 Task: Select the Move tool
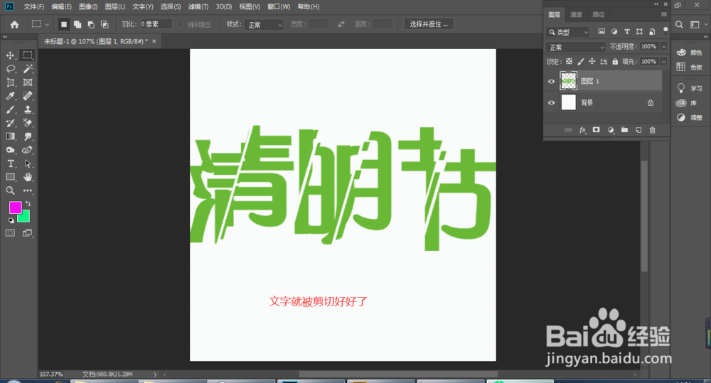tap(10, 55)
